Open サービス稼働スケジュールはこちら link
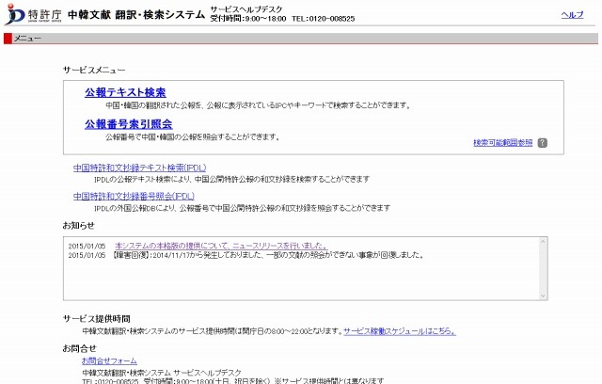The height and width of the screenshot is (384, 602). 400,331
